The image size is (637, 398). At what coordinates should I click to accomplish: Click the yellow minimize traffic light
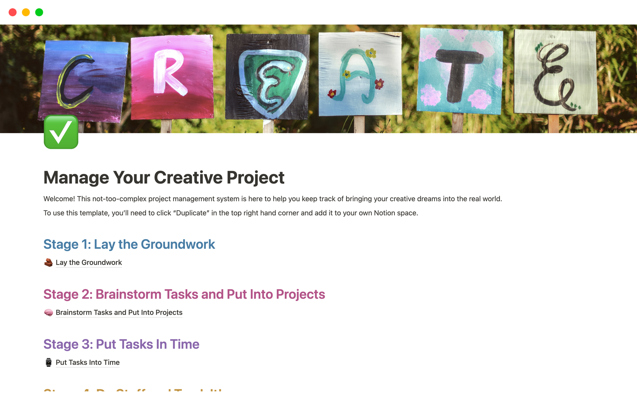26,12
